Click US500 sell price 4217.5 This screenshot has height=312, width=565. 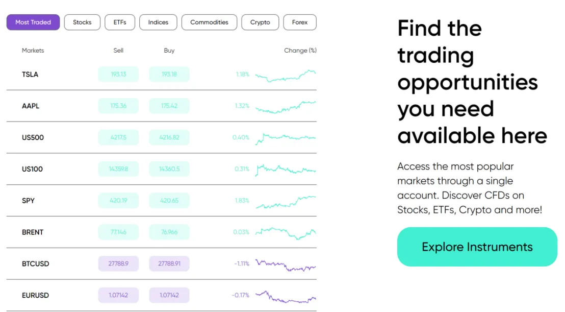coord(118,137)
